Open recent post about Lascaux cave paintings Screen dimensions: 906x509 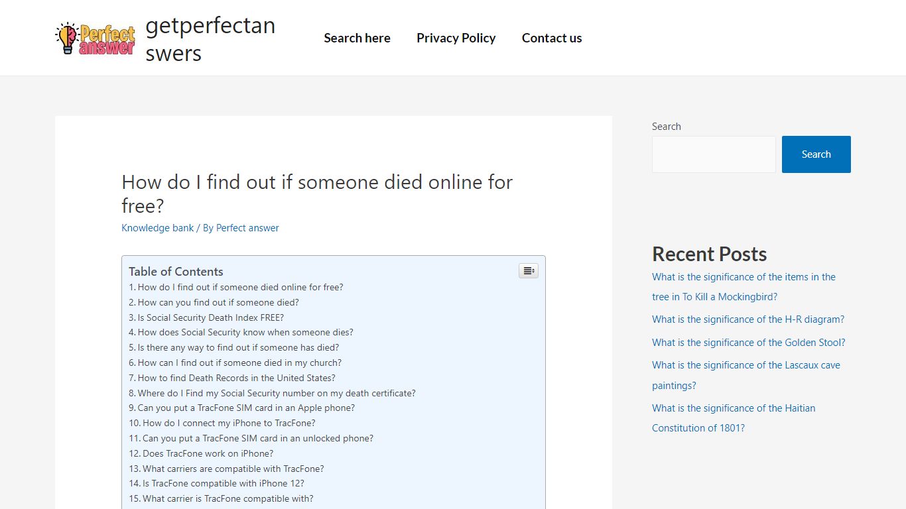coord(746,375)
